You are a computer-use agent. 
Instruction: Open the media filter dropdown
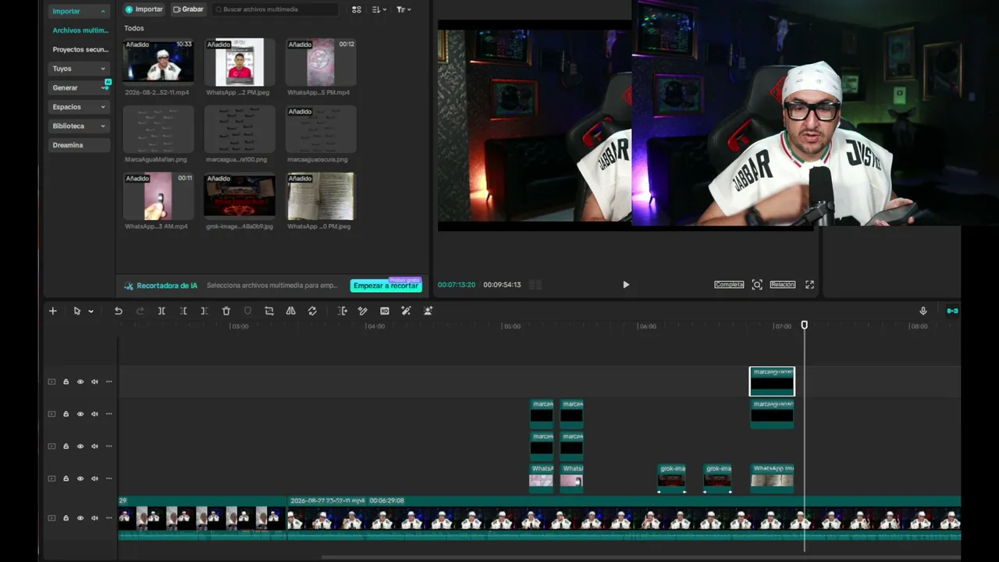[403, 9]
